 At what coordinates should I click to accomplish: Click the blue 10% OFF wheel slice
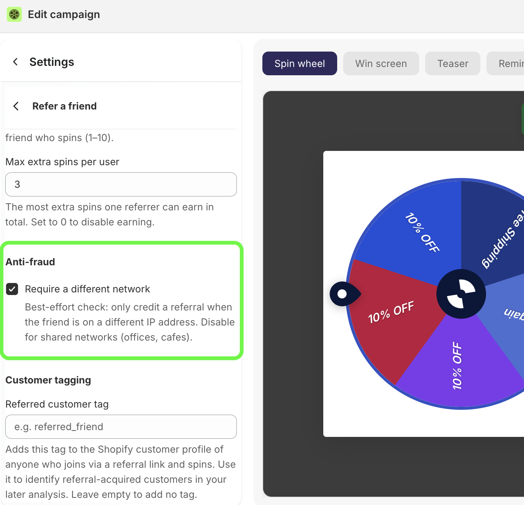coord(417,233)
